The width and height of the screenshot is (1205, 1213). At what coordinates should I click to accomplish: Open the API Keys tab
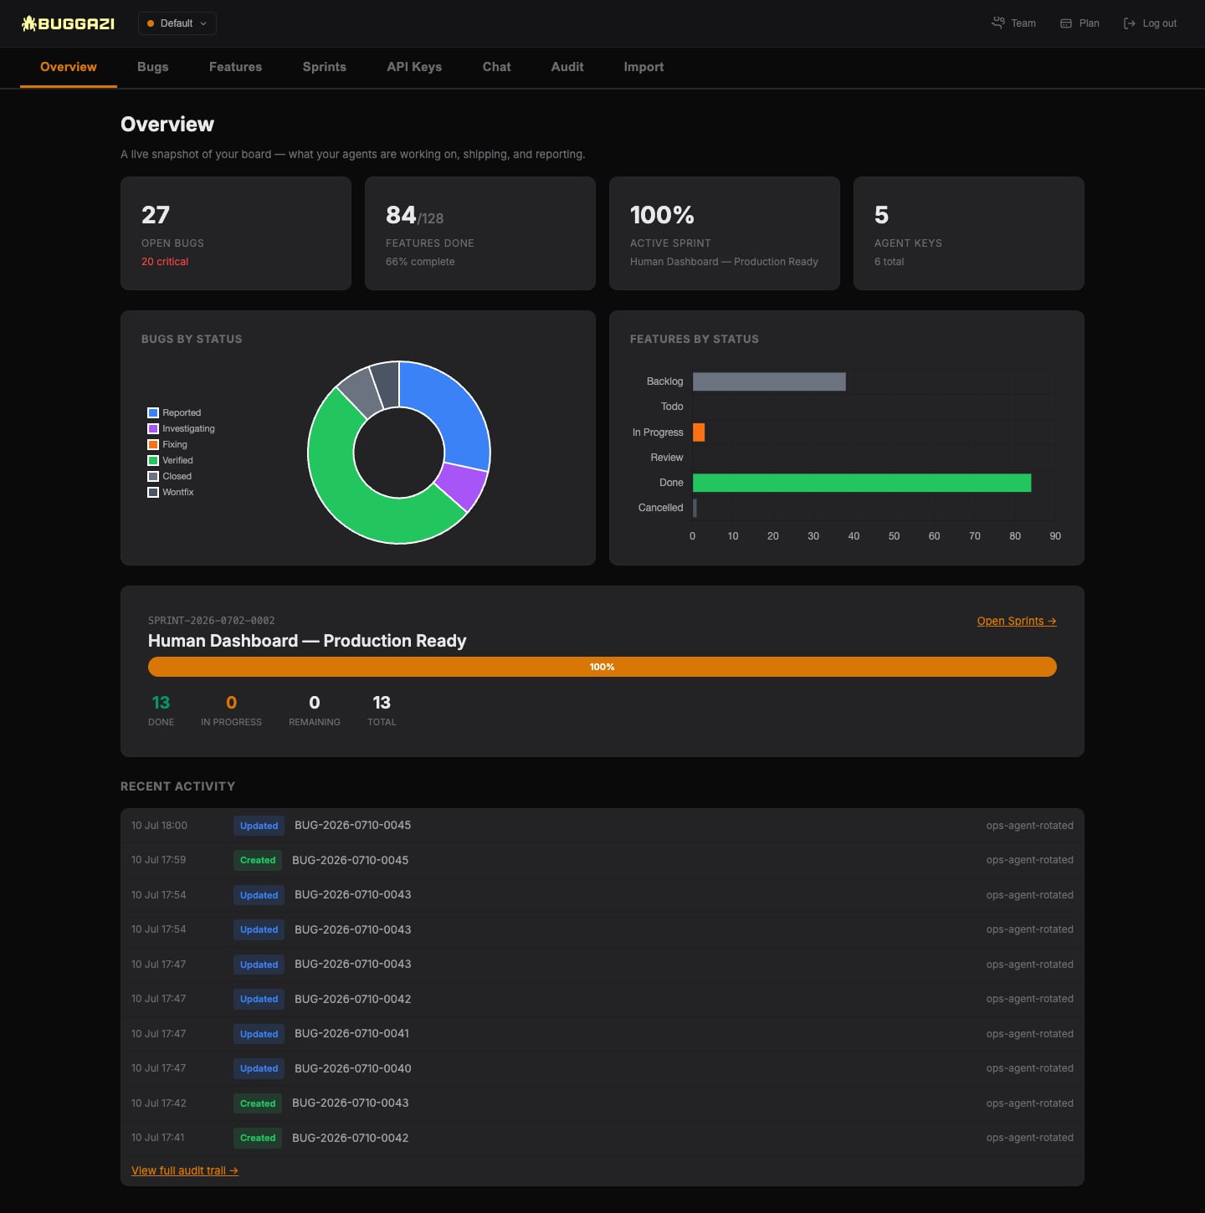(x=414, y=67)
